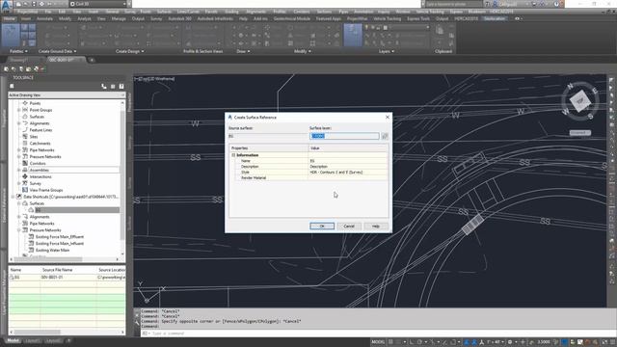Click the Paste clipboard ribbon icon
Image resolution: width=617 pixels, height=347 pixels.
440,31
